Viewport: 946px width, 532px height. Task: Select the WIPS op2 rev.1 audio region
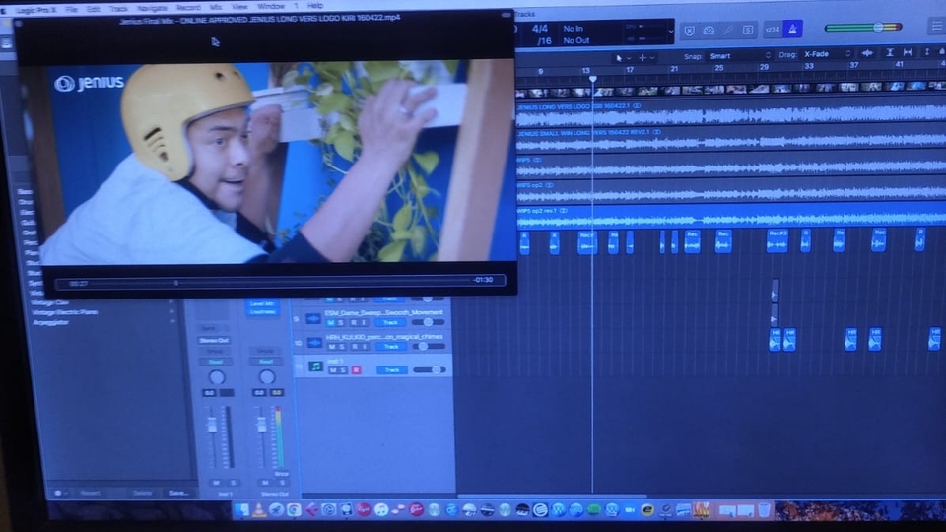(x=731, y=217)
